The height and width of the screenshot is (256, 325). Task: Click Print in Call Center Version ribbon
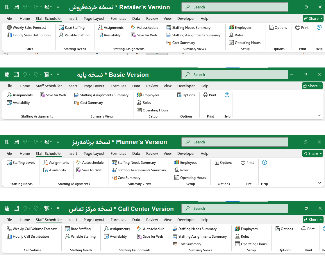(x=308, y=229)
